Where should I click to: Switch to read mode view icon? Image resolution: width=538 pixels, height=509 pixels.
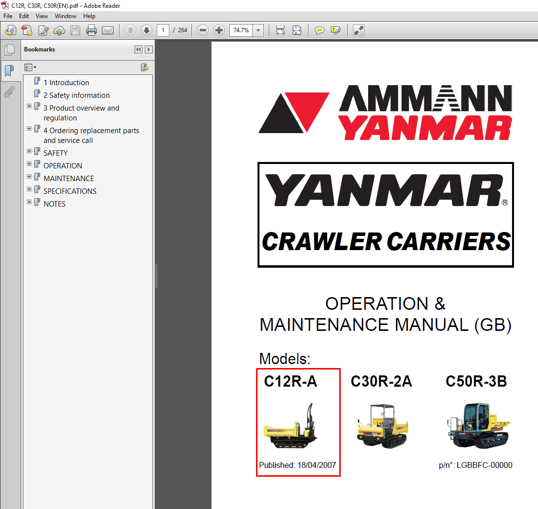[358, 30]
